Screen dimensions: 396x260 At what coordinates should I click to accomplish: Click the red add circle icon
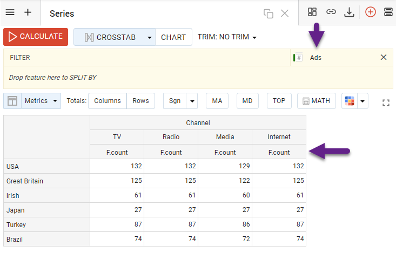pos(370,12)
